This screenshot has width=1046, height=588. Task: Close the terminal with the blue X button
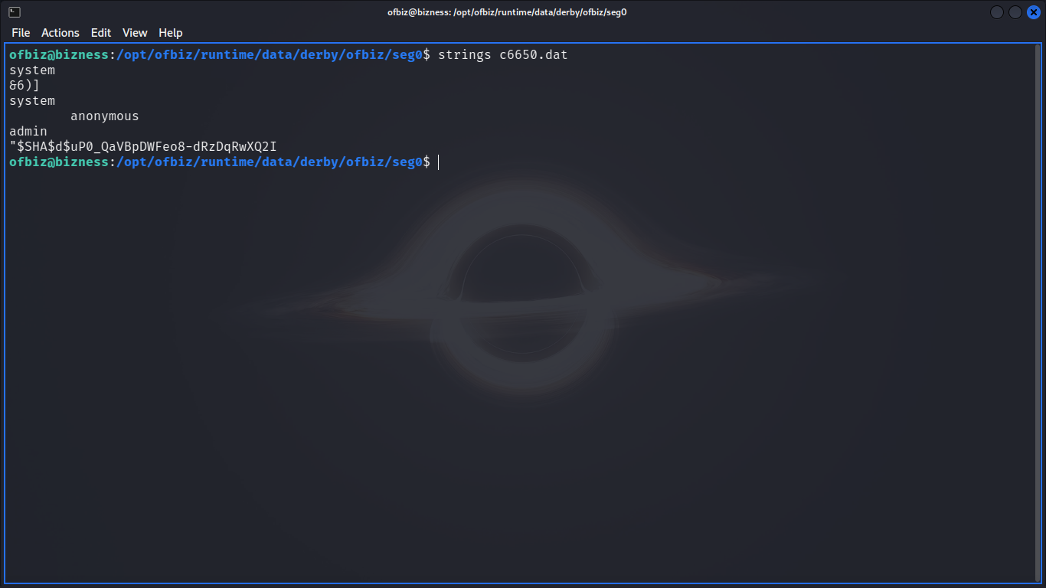click(1033, 12)
